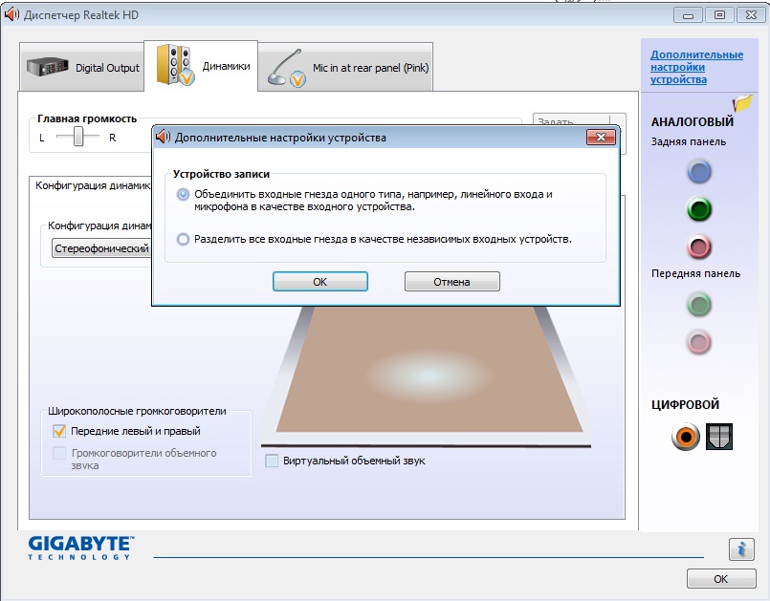Viewport: 770px width, 601px height.
Task: Open connector settings via yellow folder icon
Action: (x=742, y=102)
